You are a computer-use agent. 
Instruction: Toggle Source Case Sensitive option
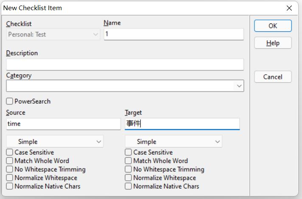point(10,152)
